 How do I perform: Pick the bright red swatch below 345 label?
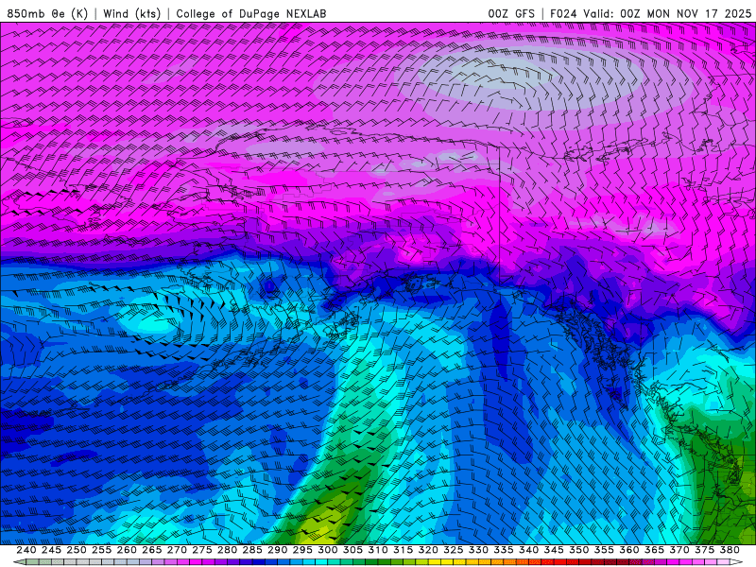559,562
